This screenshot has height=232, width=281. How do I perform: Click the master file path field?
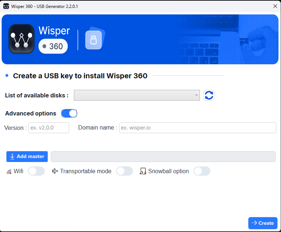163,157
